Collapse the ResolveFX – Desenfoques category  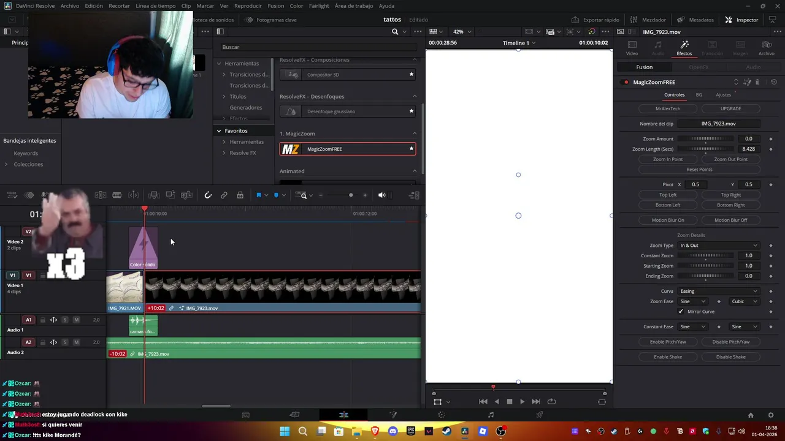(x=415, y=96)
